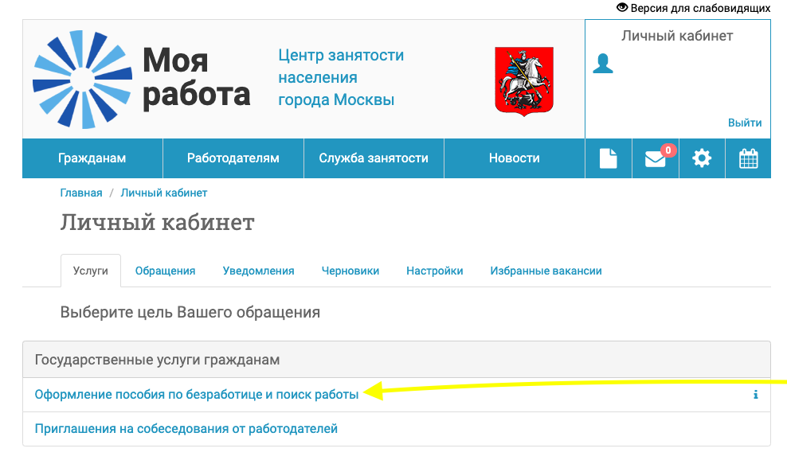Open Оформление пособия по безработице link
Screen dimensions: 787x460
click(196, 395)
